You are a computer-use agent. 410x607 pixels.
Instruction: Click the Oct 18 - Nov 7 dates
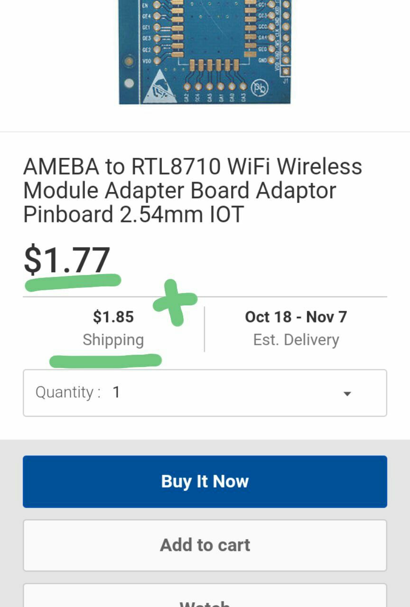(296, 317)
